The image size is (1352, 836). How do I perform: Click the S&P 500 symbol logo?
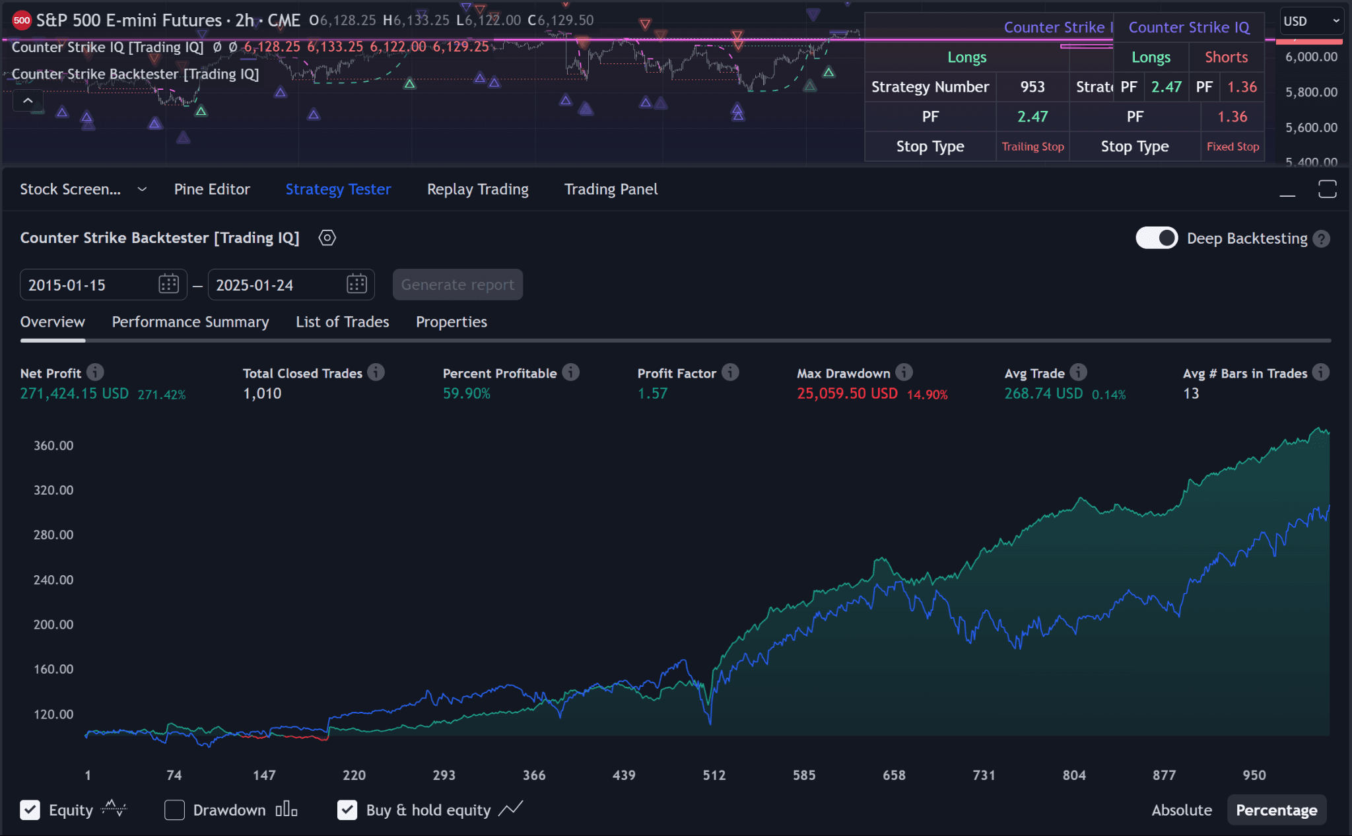pyautogui.click(x=22, y=20)
